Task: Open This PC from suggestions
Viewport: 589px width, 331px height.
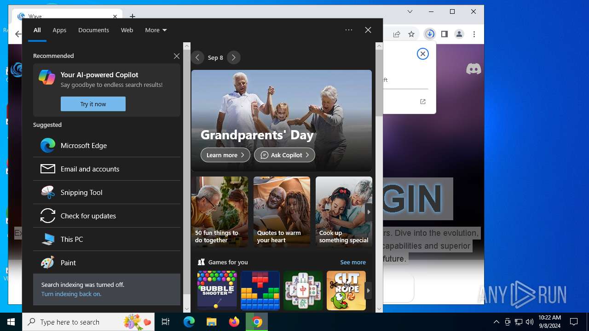Action: 107,239
